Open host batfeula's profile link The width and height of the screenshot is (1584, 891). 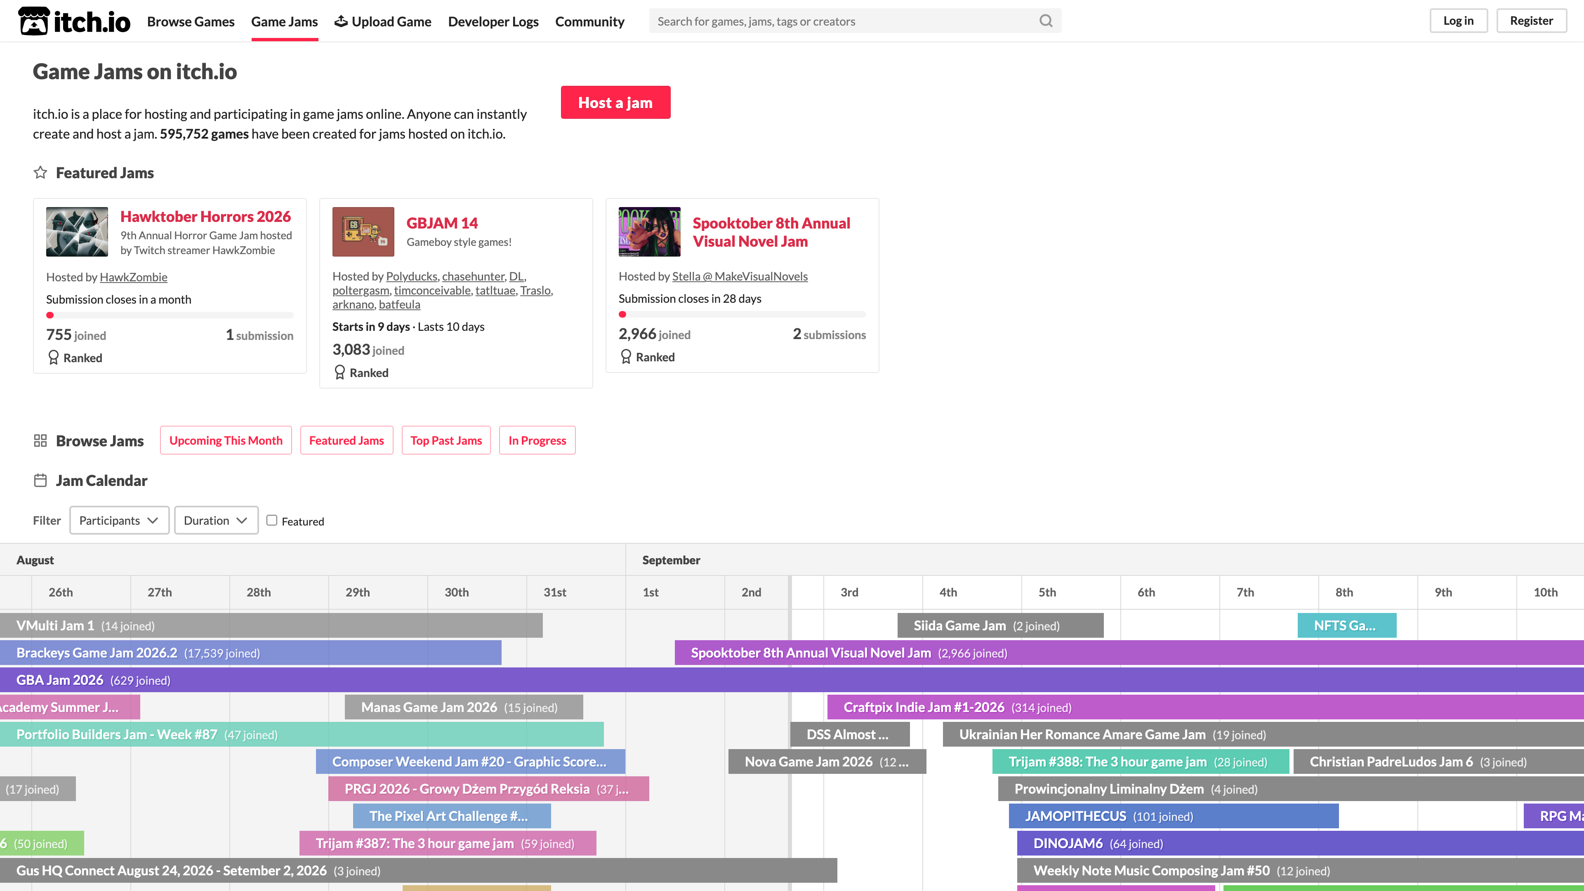pyautogui.click(x=400, y=305)
